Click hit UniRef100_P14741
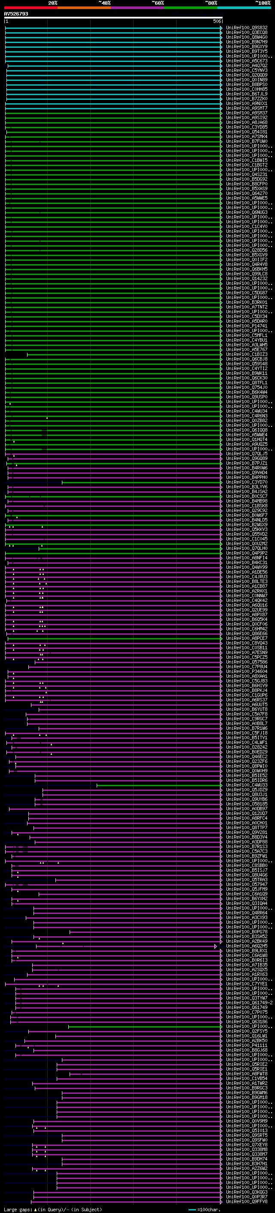The height and width of the screenshot is (1213, 275). pyautogui.click(x=247, y=326)
